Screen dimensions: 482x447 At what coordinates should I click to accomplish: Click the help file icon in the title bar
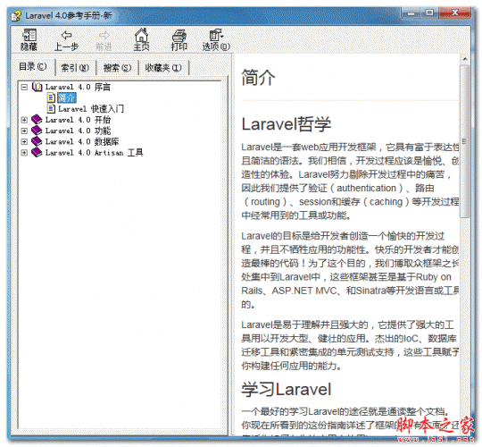point(16,16)
